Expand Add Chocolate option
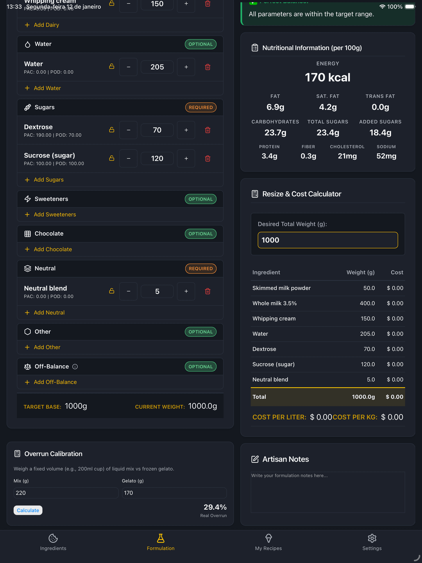 (x=53, y=249)
